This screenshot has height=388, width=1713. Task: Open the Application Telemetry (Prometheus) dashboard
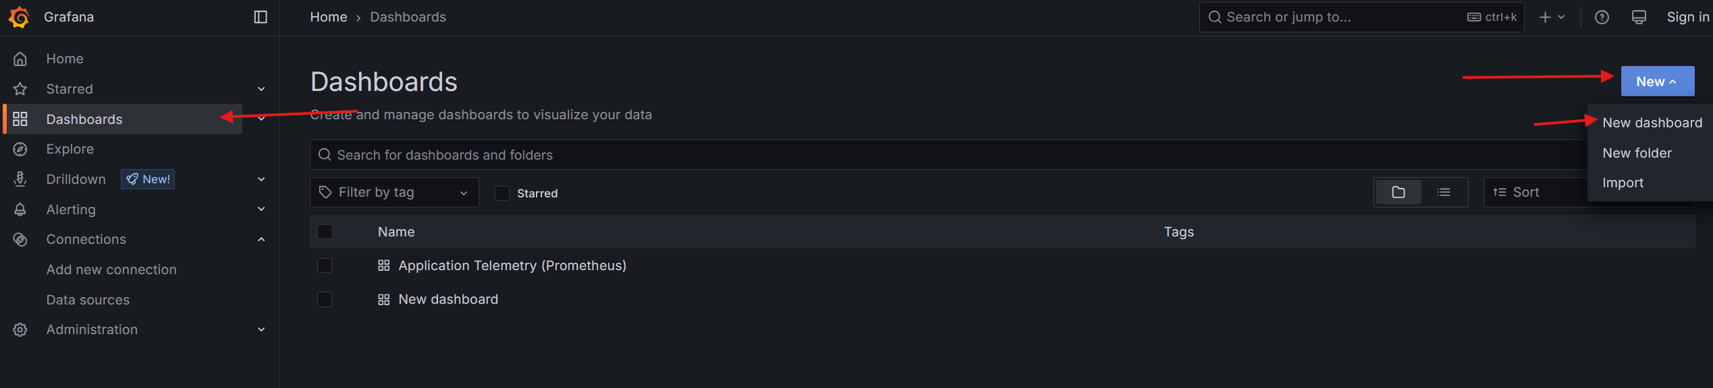(512, 266)
